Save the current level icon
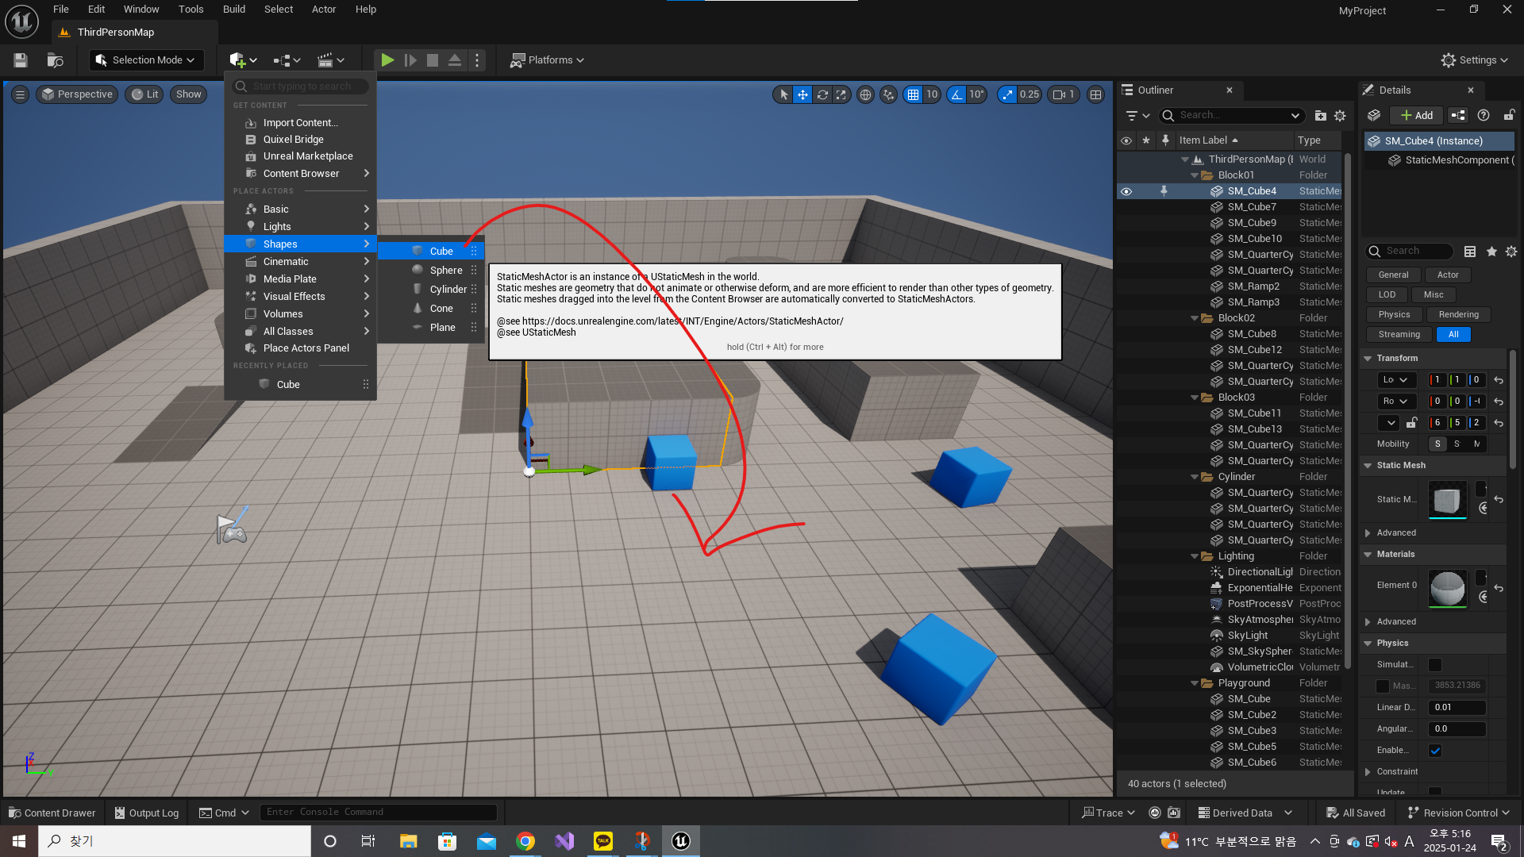Viewport: 1524px width, 857px height. pyautogui.click(x=21, y=60)
